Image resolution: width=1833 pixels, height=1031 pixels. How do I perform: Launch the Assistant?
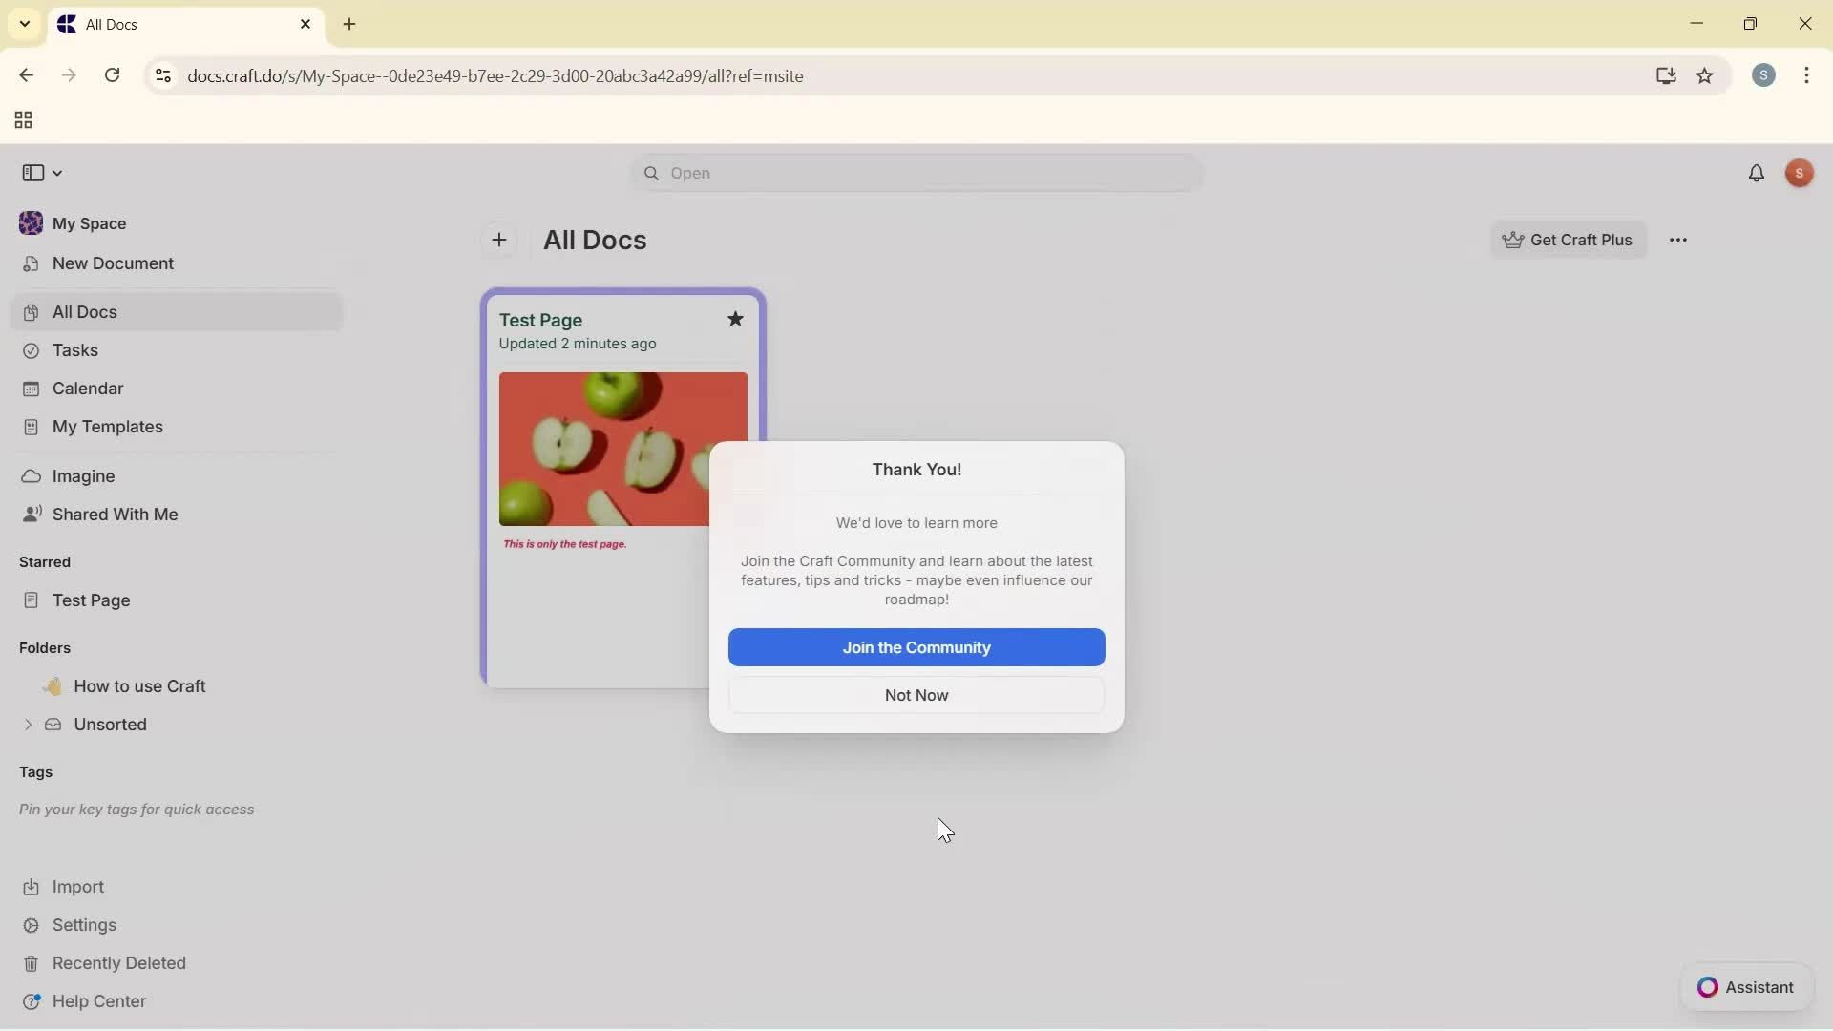tap(1747, 987)
